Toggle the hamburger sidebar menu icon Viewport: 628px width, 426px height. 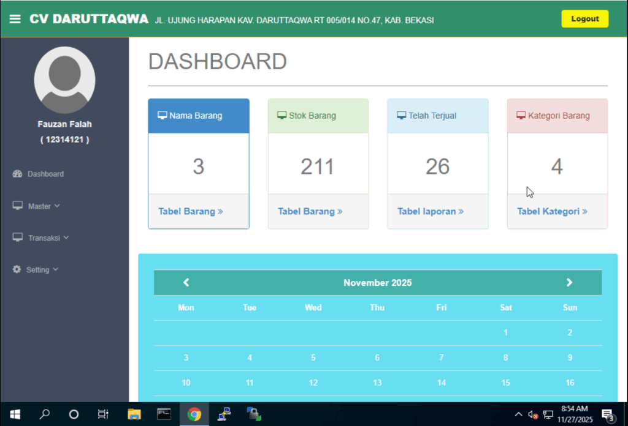[x=15, y=19]
